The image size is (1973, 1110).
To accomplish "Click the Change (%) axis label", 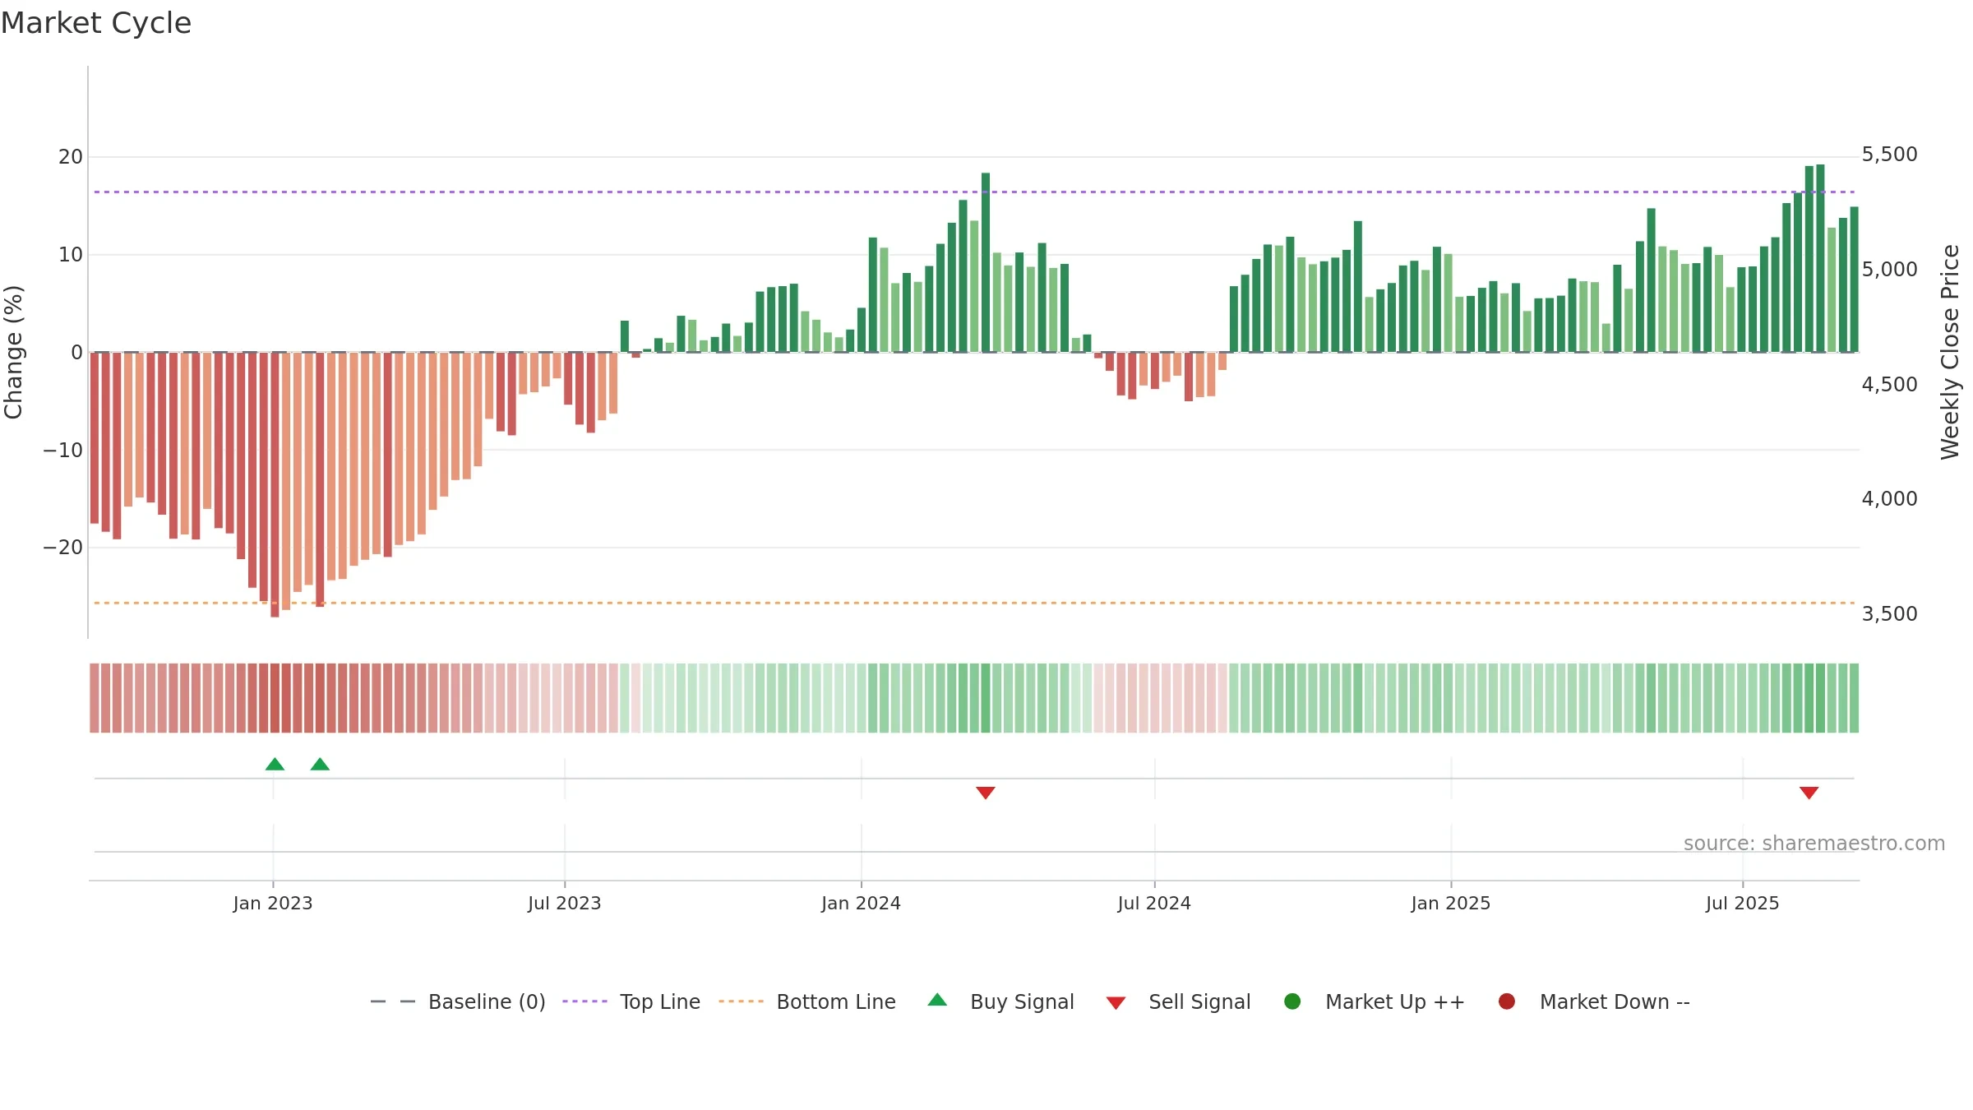I will (13, 352).
